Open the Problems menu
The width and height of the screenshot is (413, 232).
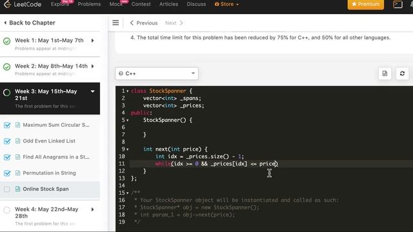click(89, 5)
